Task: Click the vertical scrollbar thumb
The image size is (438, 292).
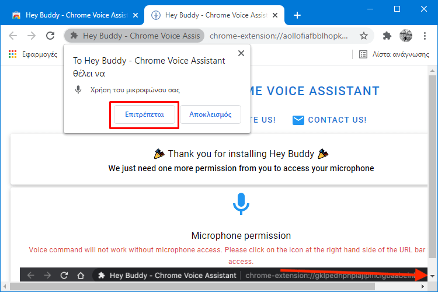Action: click(x=432, y=166)
